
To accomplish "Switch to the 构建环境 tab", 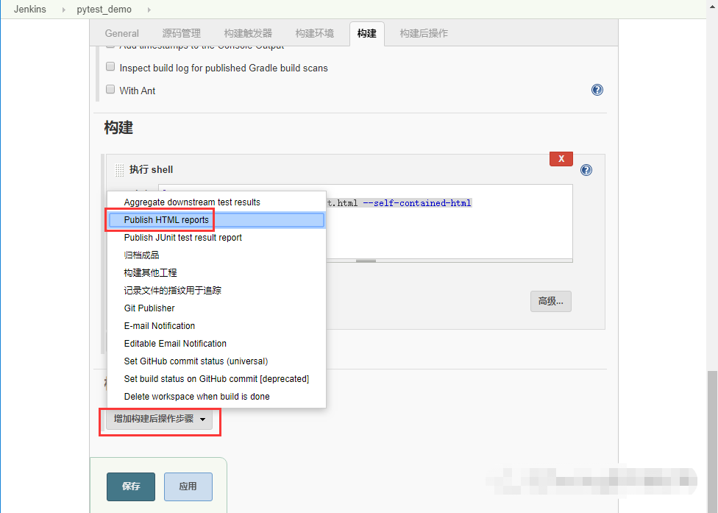I will pos(315,33).
